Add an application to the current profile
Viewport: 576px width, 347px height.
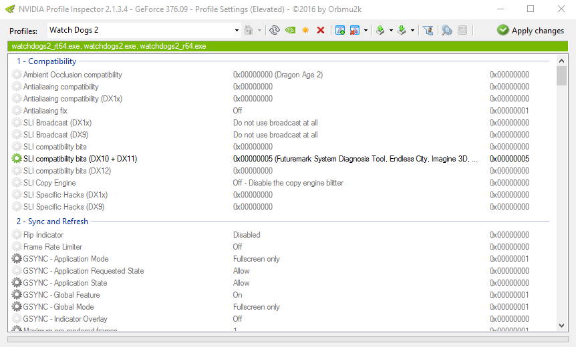(x=340, y=30)
